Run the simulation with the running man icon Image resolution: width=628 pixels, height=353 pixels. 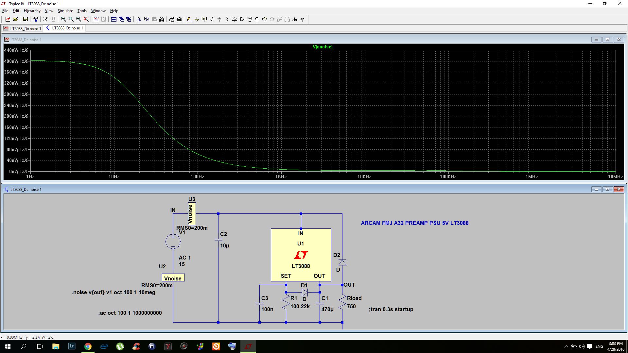tap(46, 19)
